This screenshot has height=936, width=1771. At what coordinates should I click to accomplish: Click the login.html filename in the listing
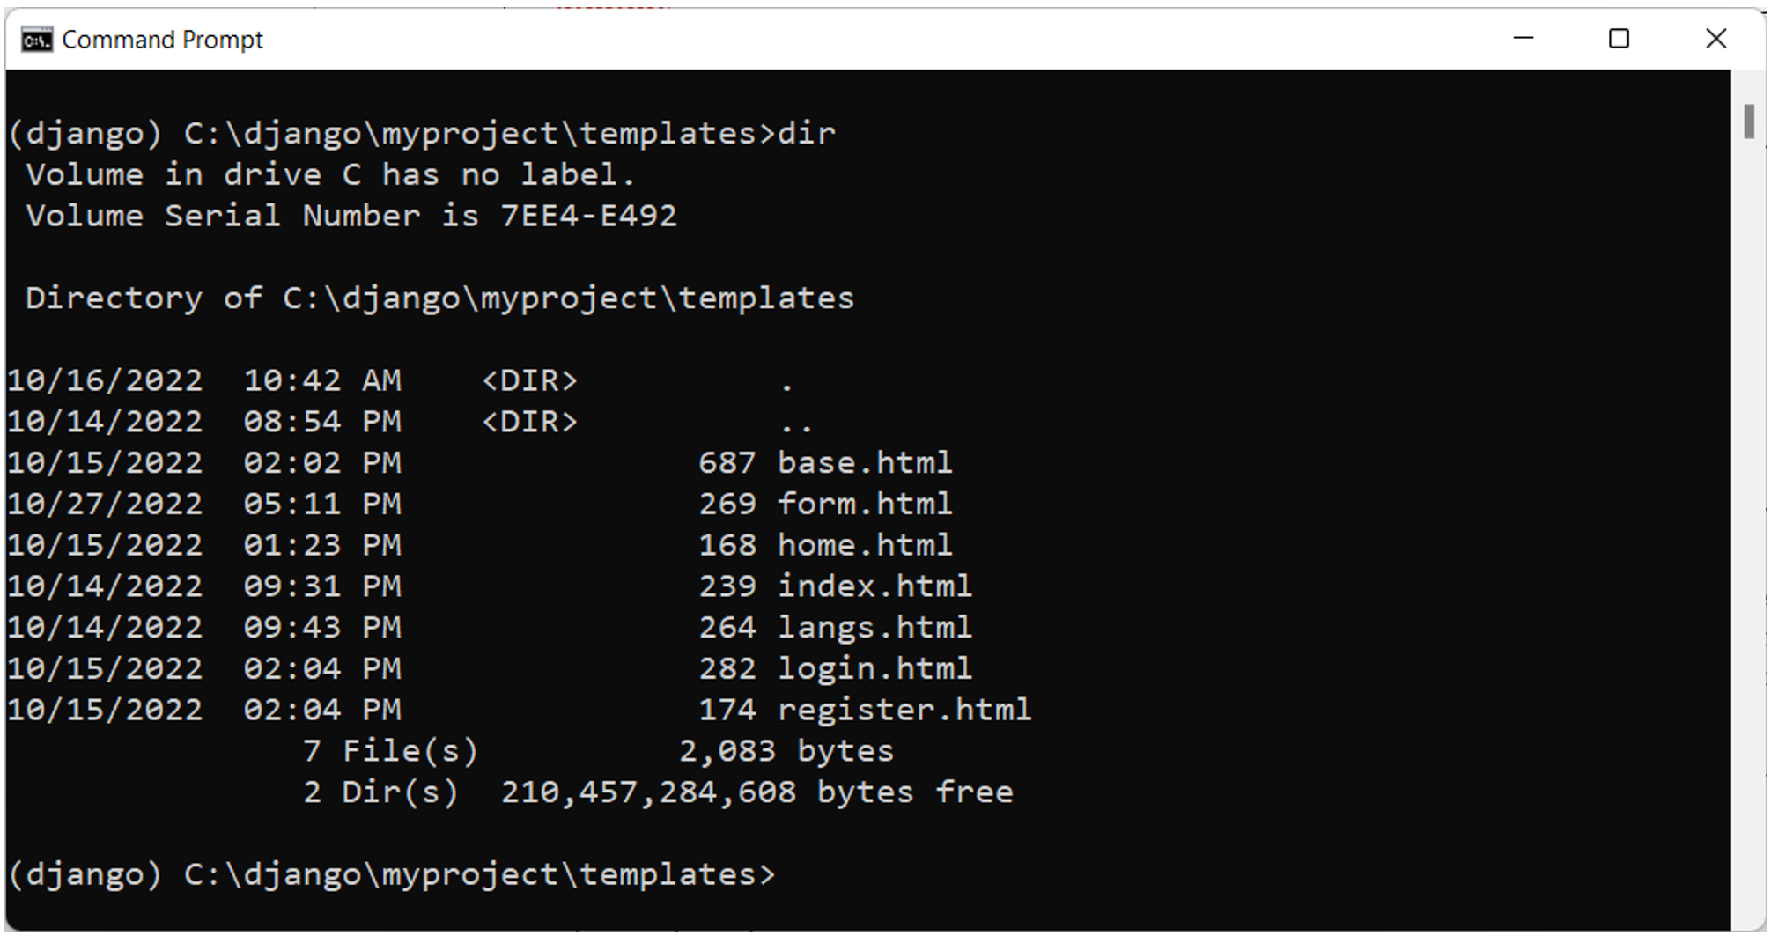tap(874, 668)
